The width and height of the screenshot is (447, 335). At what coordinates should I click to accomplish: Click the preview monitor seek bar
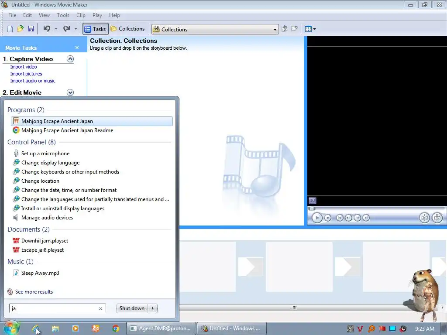click(x=377, y=209)
